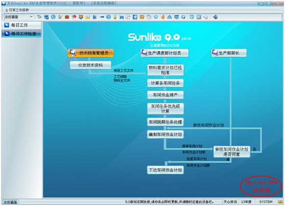The width and height of the screenshot is (285, 206).
Task: Open the 总控画面 dropdown in toolbar
Action: point(19,17)
